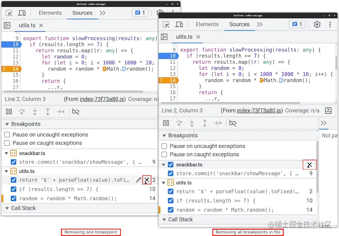Toggle console drawer icon in right window
The height and width of the screenshot is (236, 339).
pos(328,110)
